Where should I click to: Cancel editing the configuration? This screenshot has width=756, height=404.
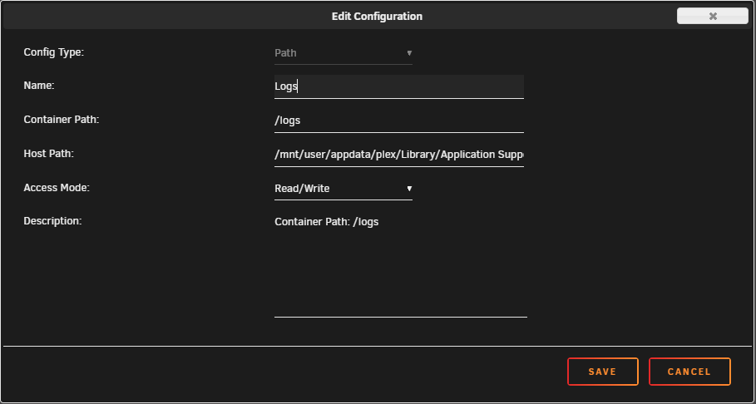pos(689,372)
